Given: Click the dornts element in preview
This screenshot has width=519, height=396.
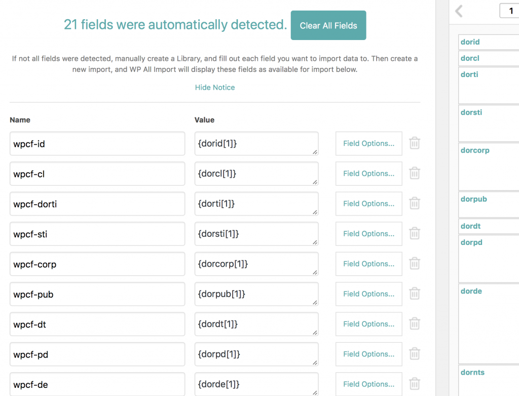Looking at the screenshot, I should click(472, 373).
